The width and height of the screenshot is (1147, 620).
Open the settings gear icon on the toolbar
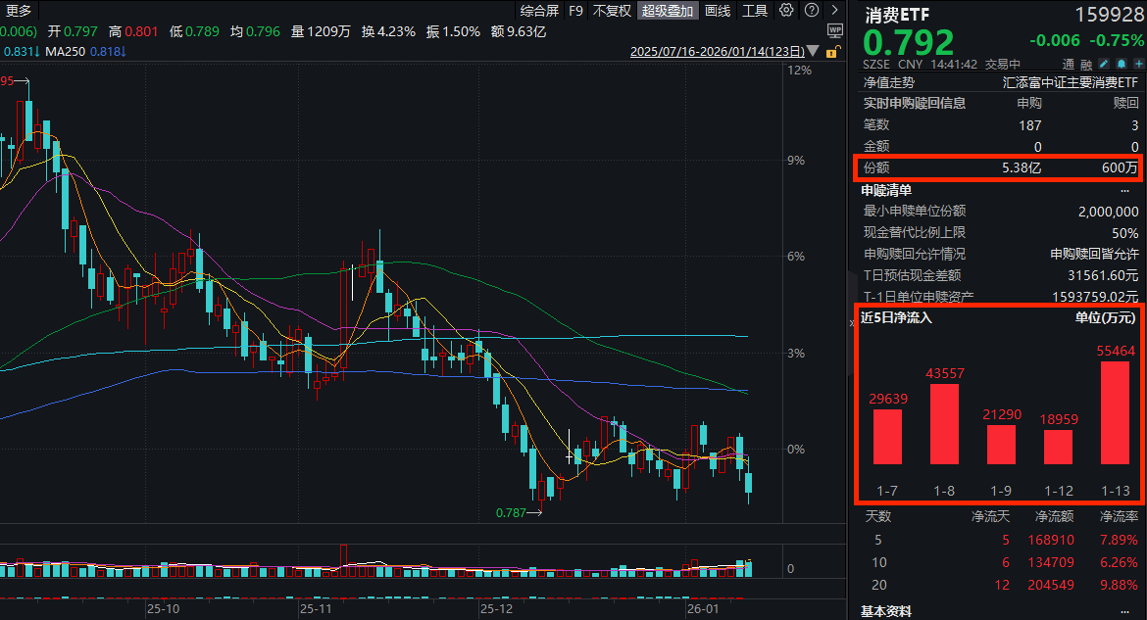coord(786,11)
